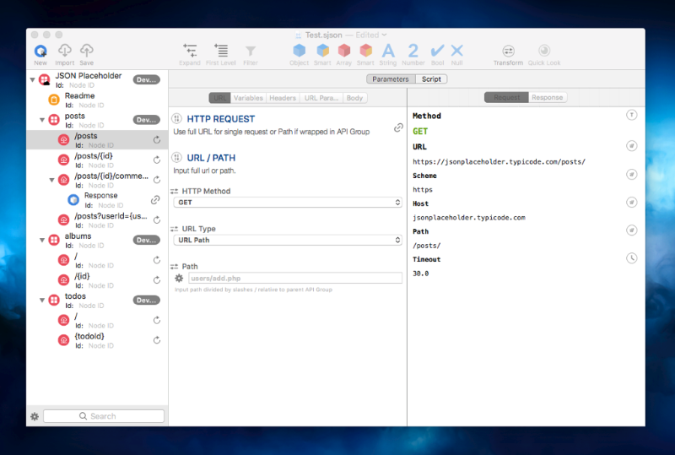Viewport: 675px width, 455px height.
Task: Open the URL Type dropdown
Action: tap(288, 241)
